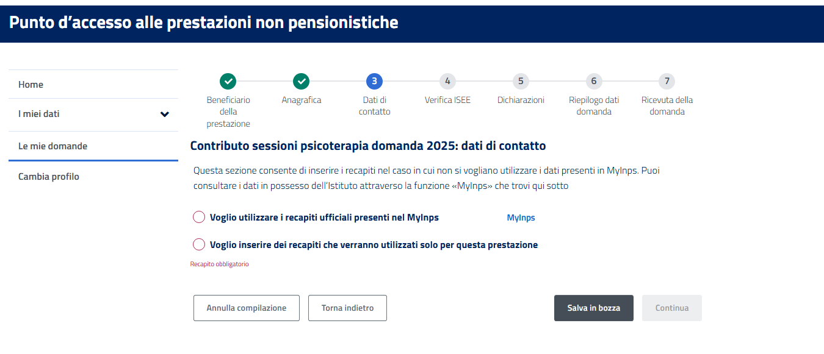Screen dimensions: 824x354
Task: Click step 4 Verifica ISEE circle
Action: click(x=447, y=81)
